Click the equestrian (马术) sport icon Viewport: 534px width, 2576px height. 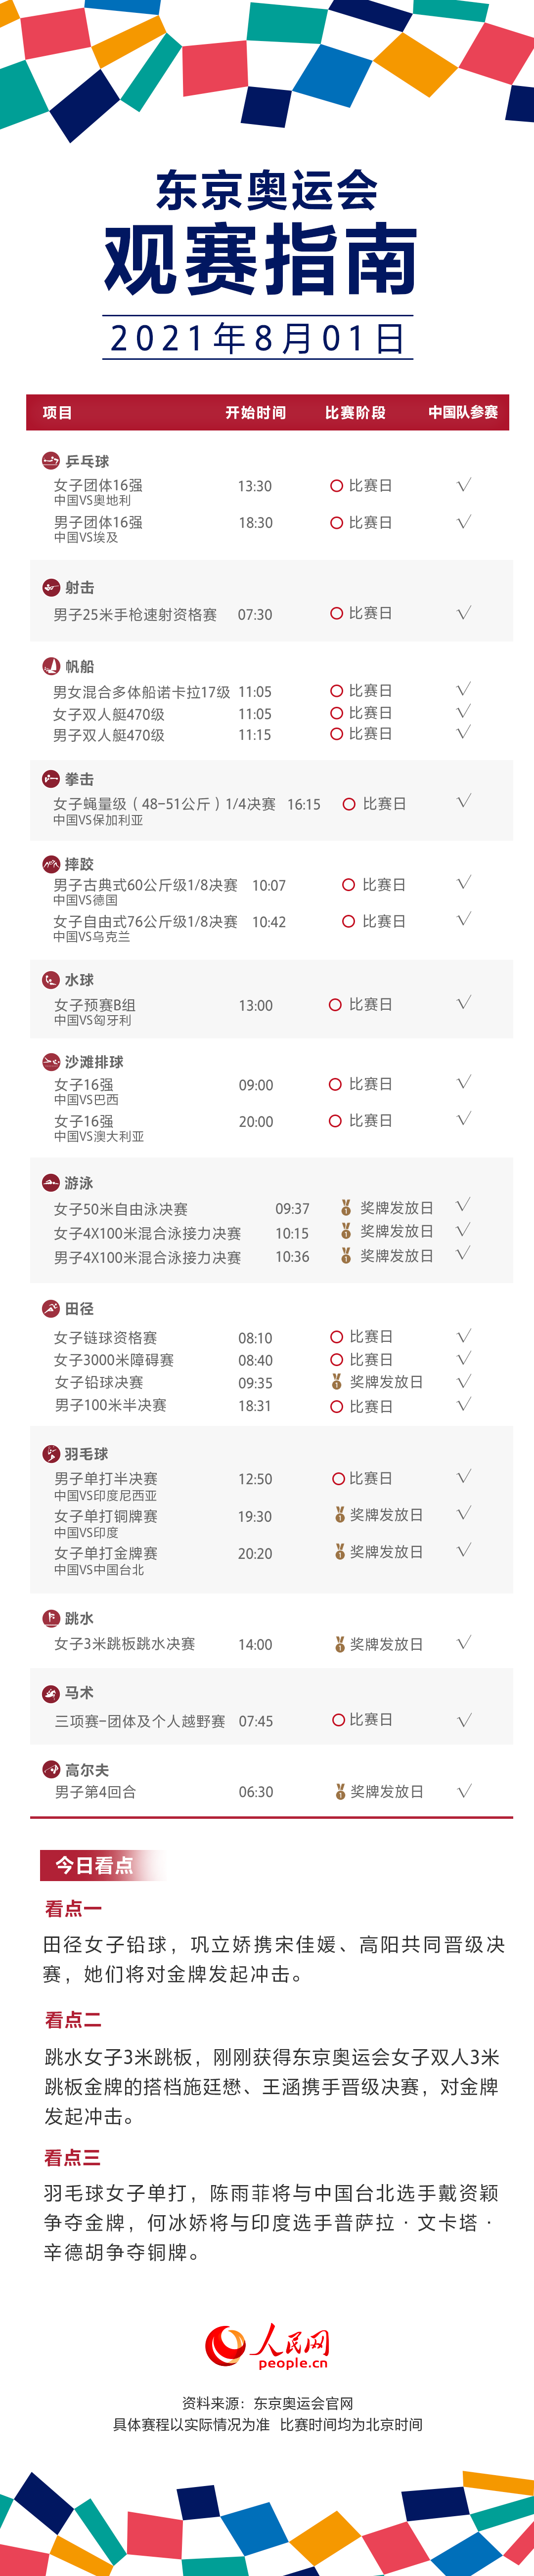click(x=51, y=1692)
